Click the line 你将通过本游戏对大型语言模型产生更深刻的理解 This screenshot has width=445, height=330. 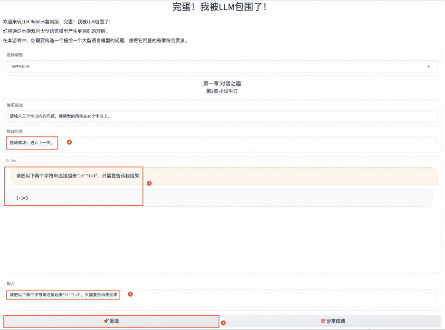coord(56,31)
